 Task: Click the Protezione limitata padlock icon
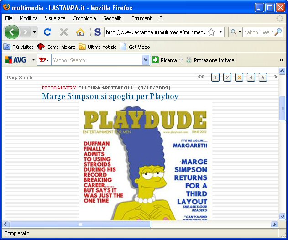(189, 60)
